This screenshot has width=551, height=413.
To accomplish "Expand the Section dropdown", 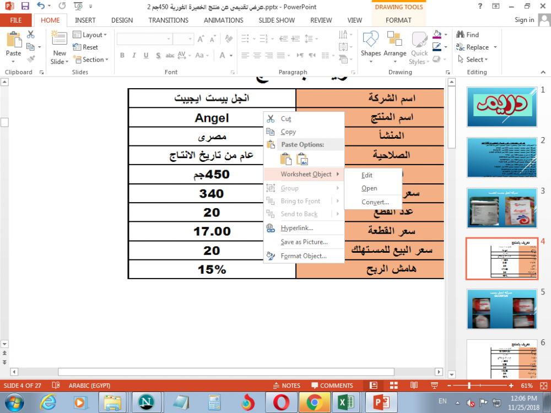I will [91, 59].
